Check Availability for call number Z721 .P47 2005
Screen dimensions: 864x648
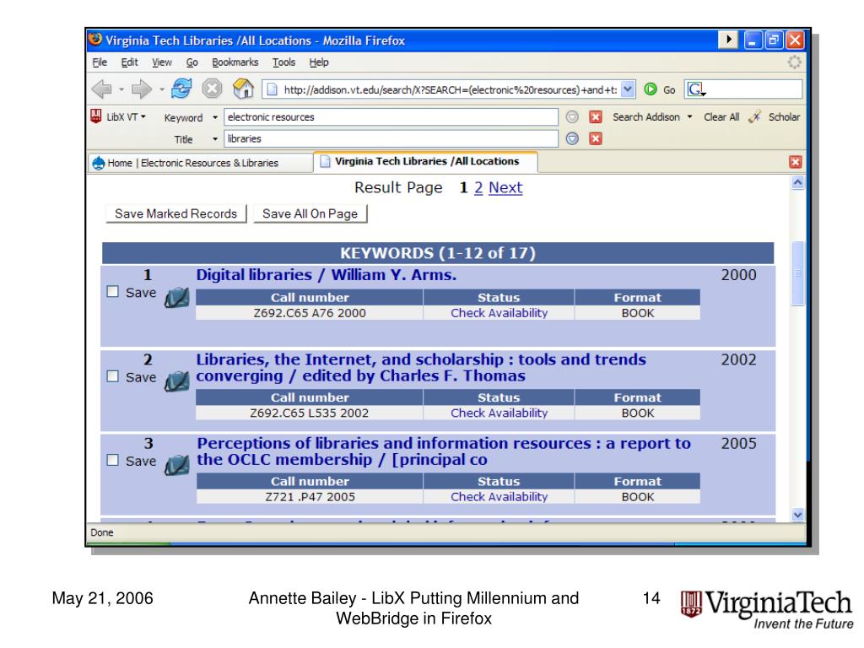pos(499,497)
